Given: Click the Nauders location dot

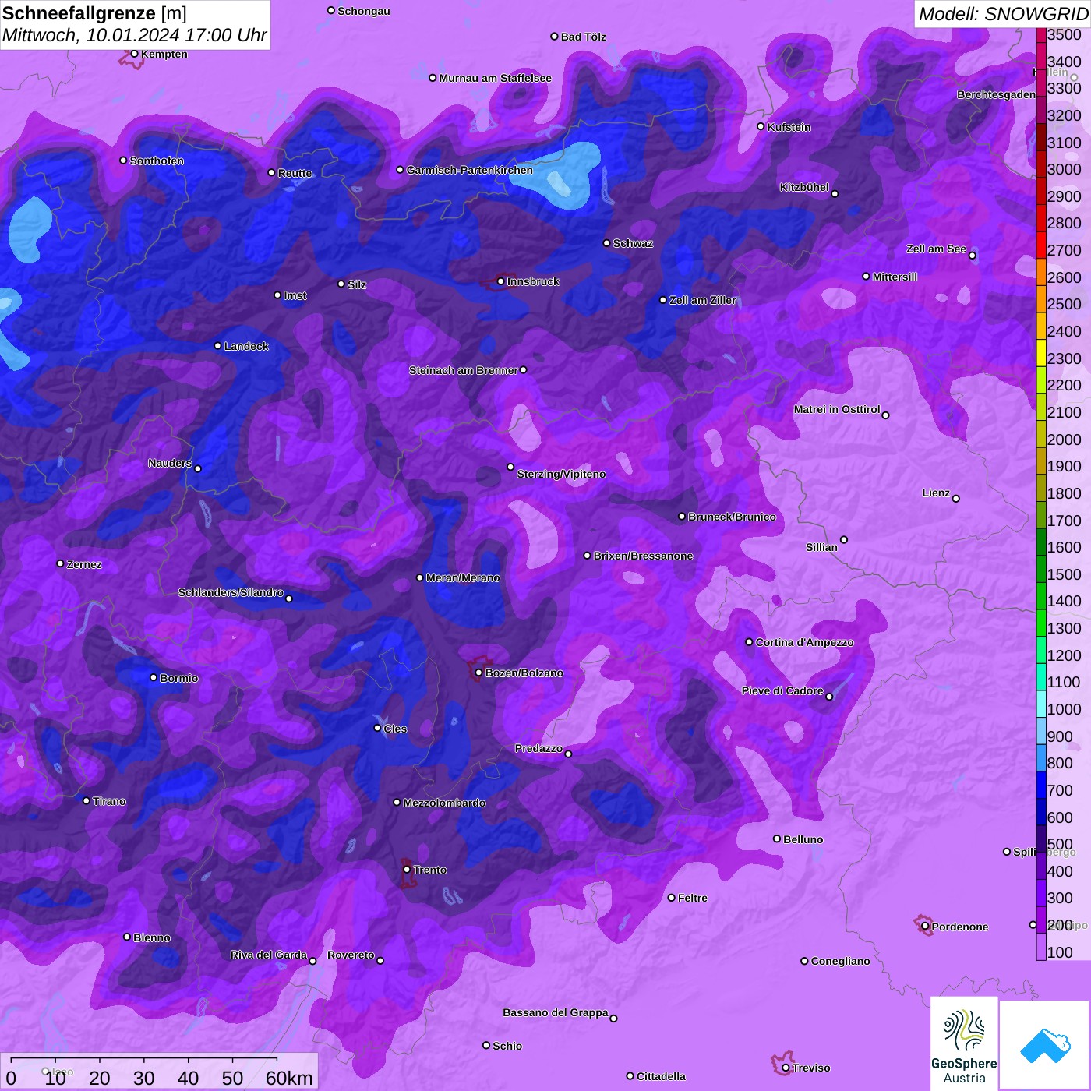Looking at the screenshot, I should [x=198, y=468].
